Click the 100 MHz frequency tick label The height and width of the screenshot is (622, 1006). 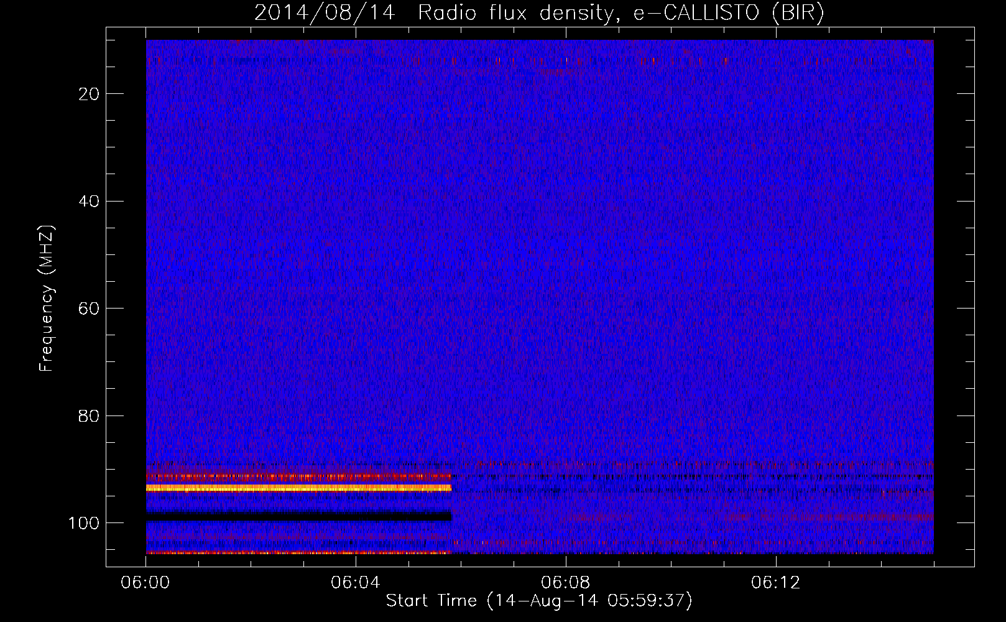[x=84, y=523]
